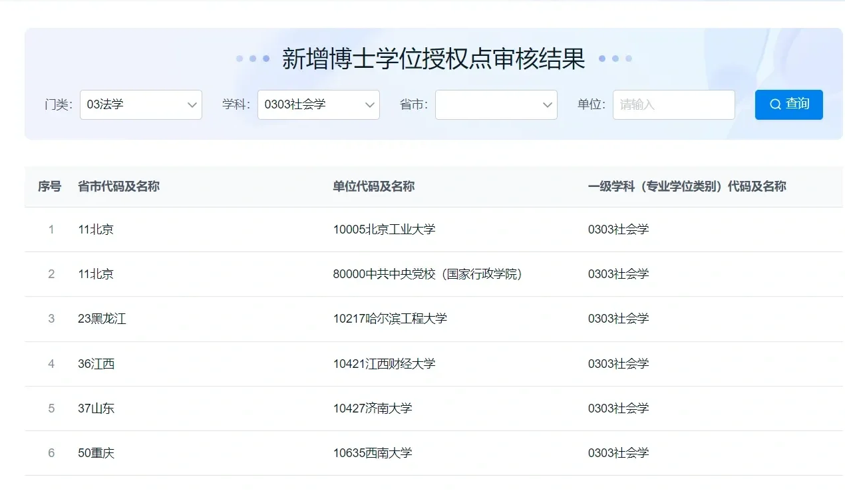
Task: Click the 门类 field label
Action: coord(59,104)
